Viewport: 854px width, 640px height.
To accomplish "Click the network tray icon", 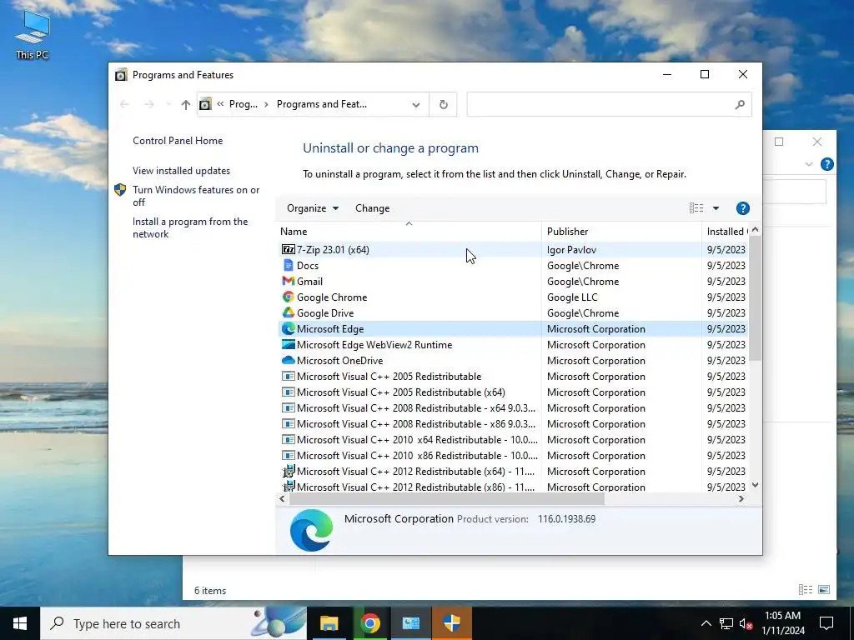I will [726, 623].
